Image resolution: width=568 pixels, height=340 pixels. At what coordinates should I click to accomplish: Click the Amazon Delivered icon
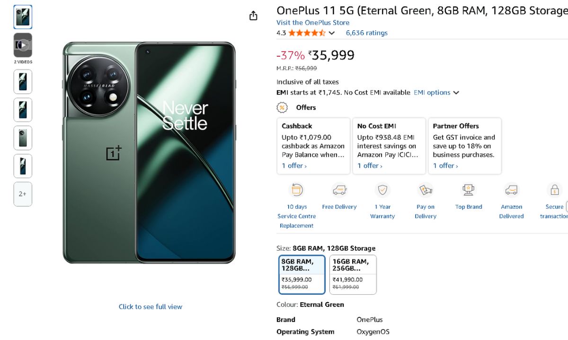tap(511, 190)
